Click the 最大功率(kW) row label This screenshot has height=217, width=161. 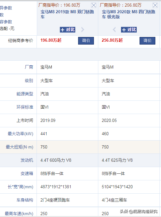coord(20,134)
